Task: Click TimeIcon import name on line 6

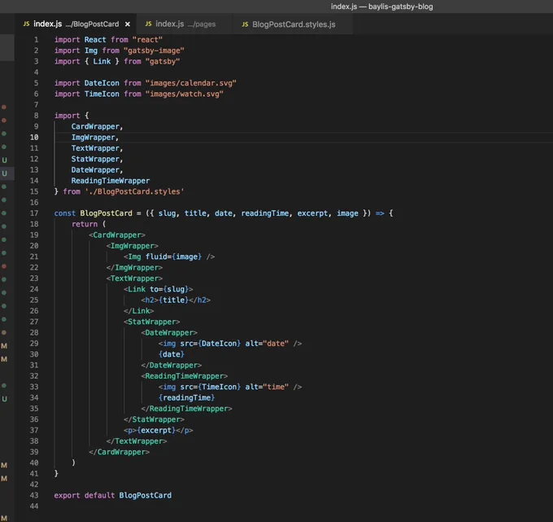Action: pyautogui.click(x=102, y=94)
